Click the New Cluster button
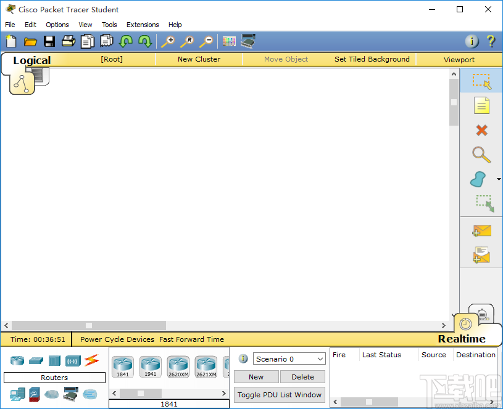 pos(199,59)
